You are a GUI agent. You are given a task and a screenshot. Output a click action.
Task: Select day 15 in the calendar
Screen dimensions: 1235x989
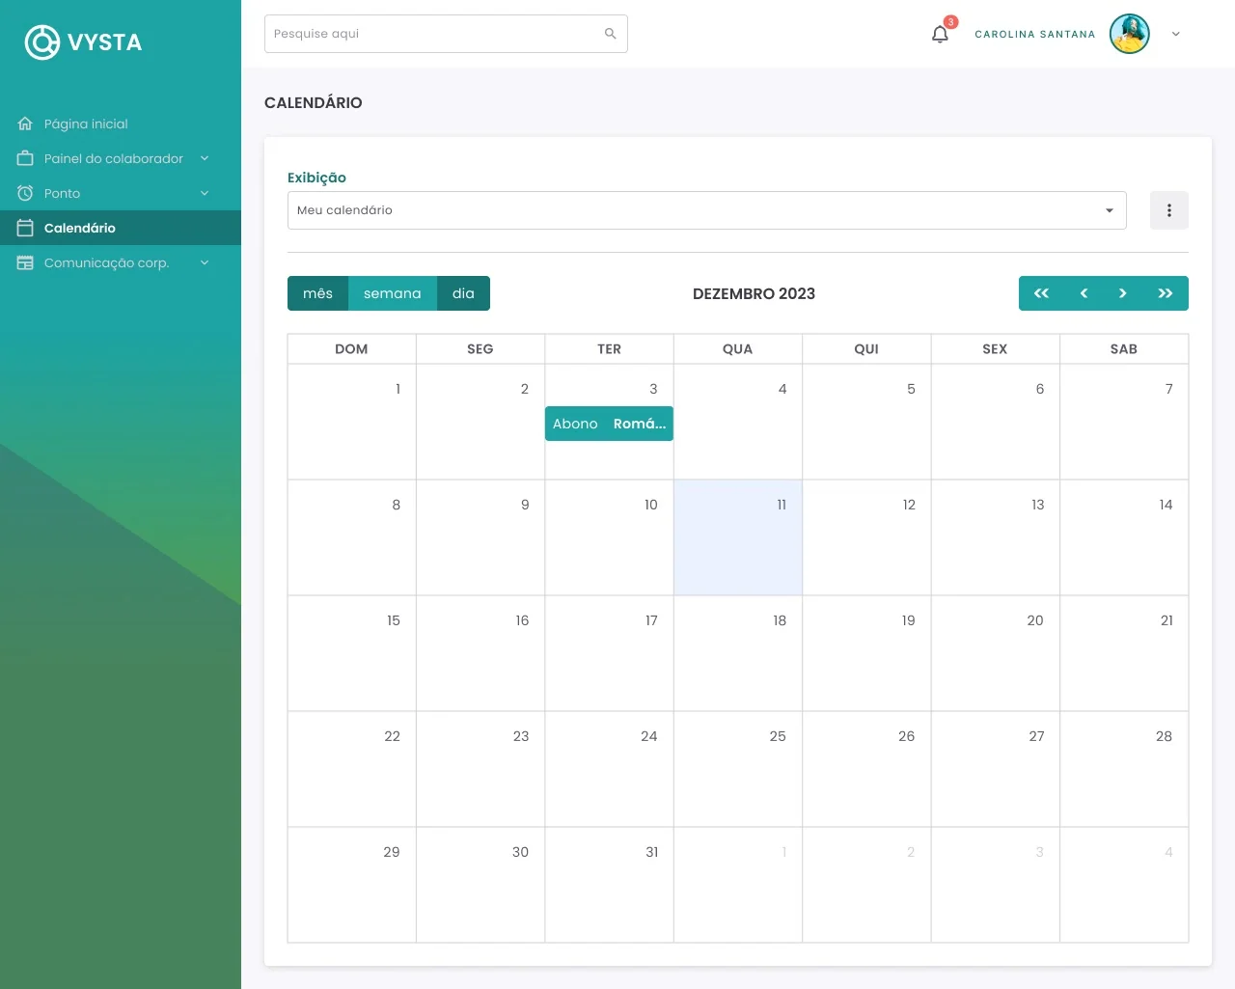point(352,653)
